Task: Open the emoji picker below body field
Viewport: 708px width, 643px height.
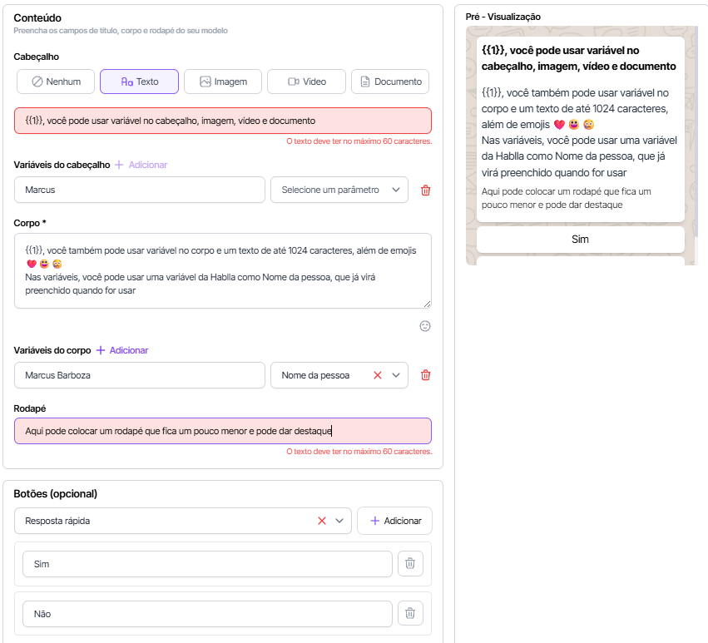Action: coord(425,326)
